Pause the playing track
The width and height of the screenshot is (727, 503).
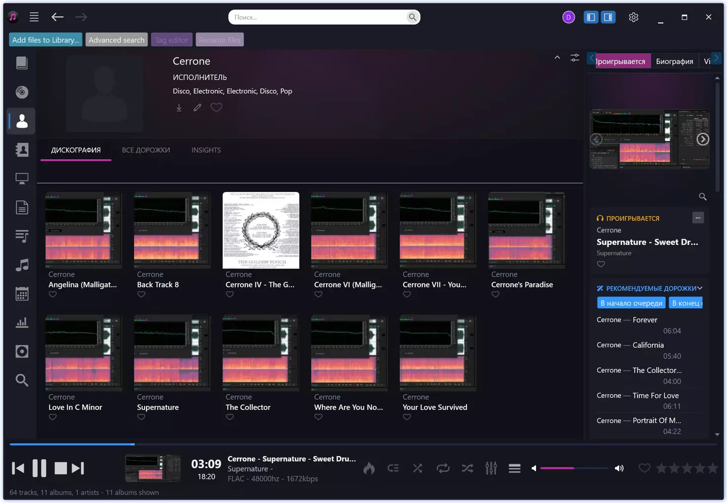[x=39, y=468]
